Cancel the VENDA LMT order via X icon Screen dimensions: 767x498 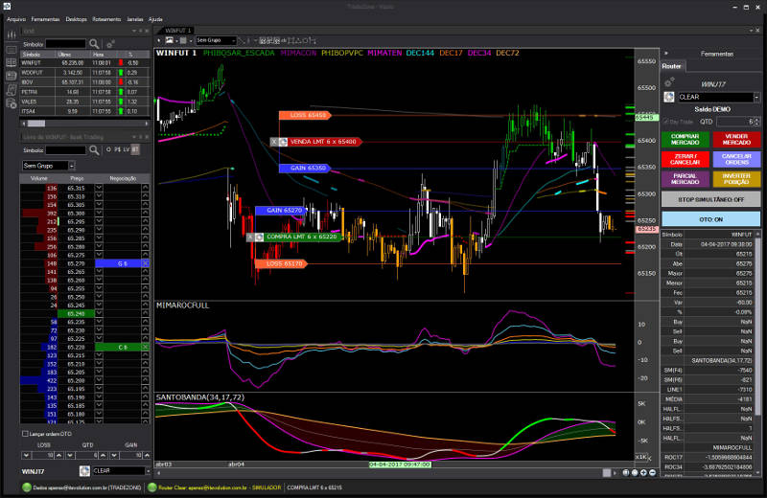(273, 142)
